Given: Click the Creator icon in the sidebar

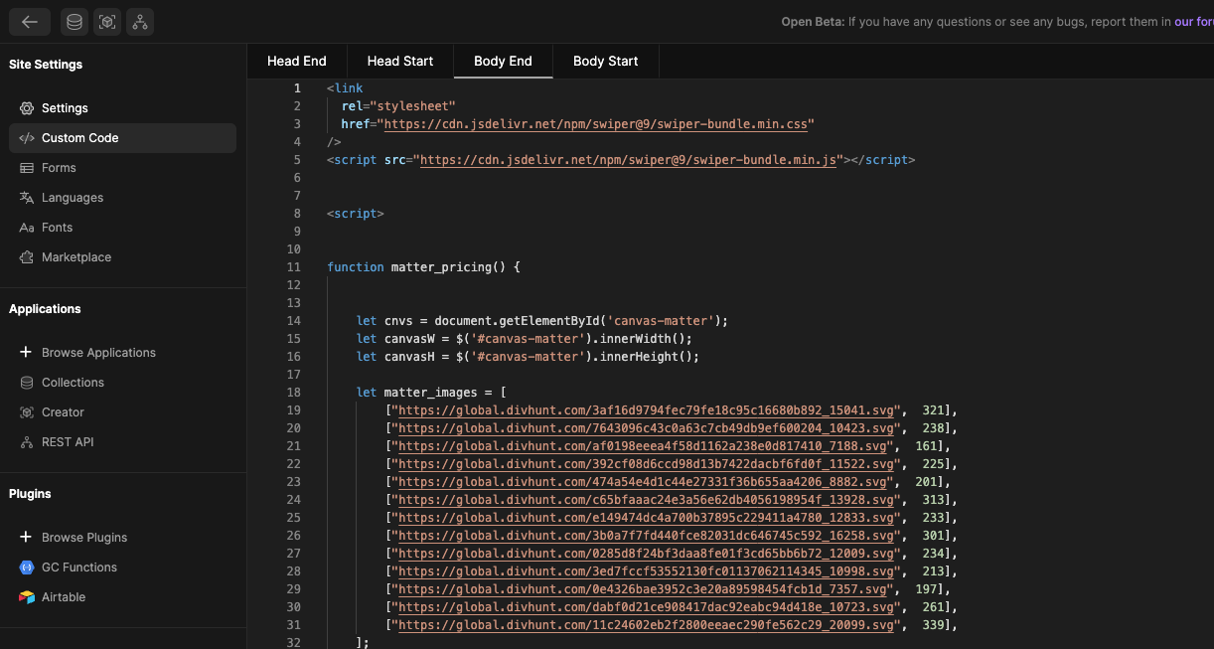Looking at the screenshot, I should (27, 412).
